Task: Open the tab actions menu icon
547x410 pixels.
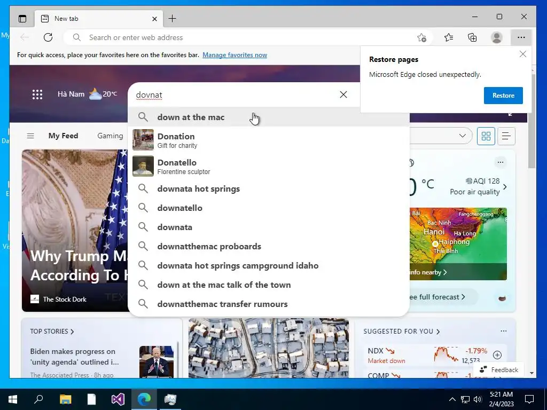Action: 22,19
